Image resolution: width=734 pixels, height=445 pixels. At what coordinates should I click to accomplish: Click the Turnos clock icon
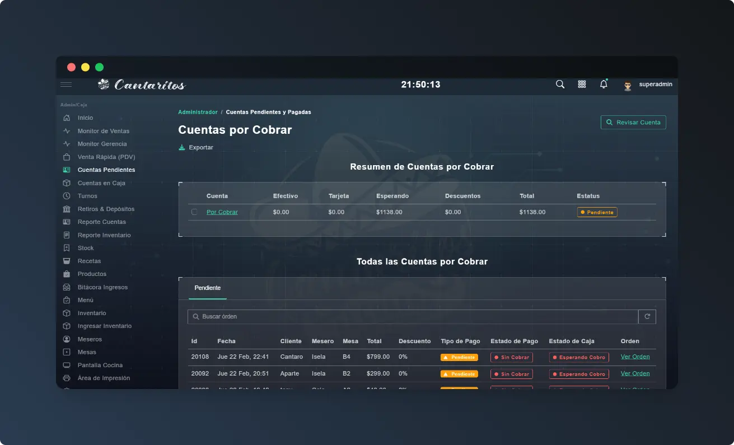click(67, 196)
